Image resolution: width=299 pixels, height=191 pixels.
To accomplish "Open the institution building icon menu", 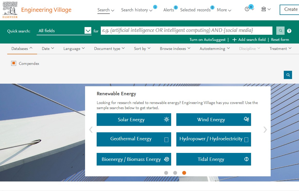I will 266,9.
